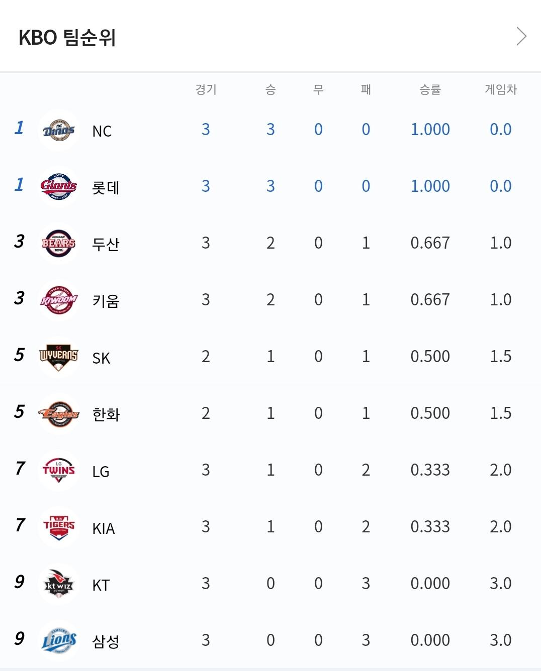Select the 삼성 team name

tap(106, 642)
